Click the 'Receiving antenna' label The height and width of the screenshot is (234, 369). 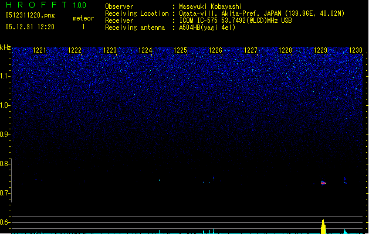(x=135, y=27)
